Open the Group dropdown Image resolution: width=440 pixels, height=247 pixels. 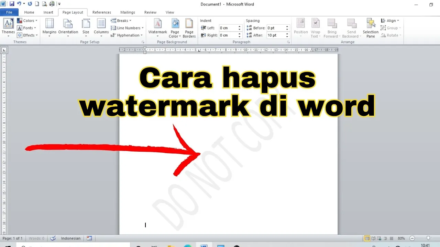tap(391, 28)
